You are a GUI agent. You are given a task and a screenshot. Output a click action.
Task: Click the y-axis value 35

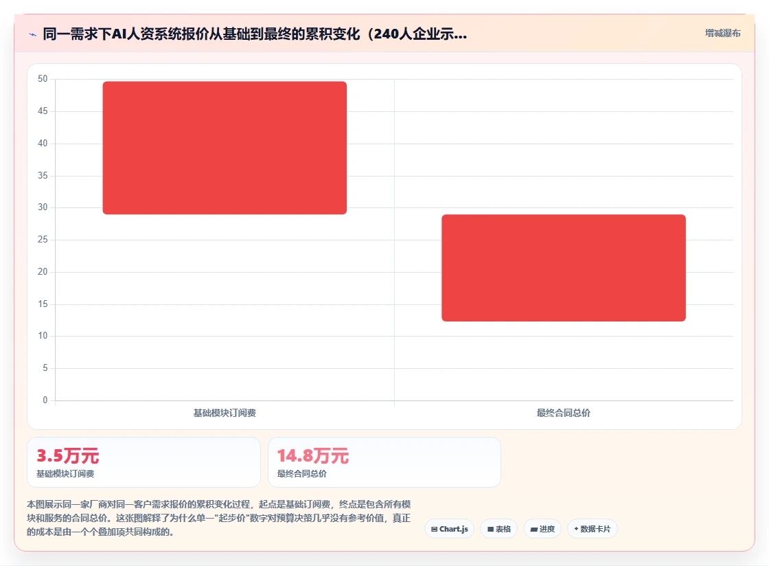pyautogui.click(x=43, y=176)
